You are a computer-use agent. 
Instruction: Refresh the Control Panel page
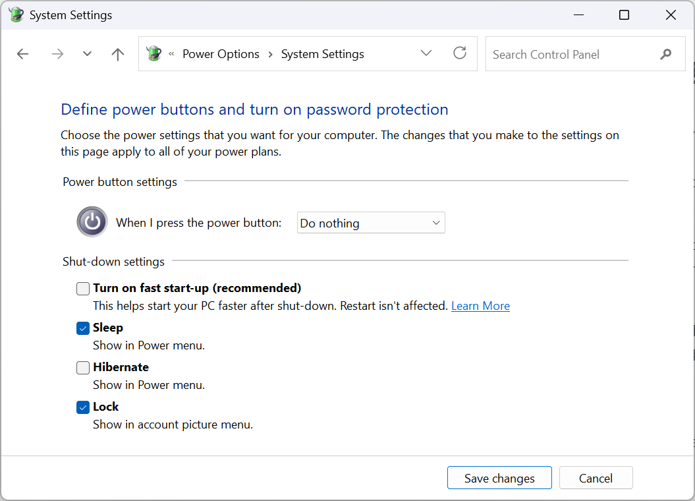(460, 53)
